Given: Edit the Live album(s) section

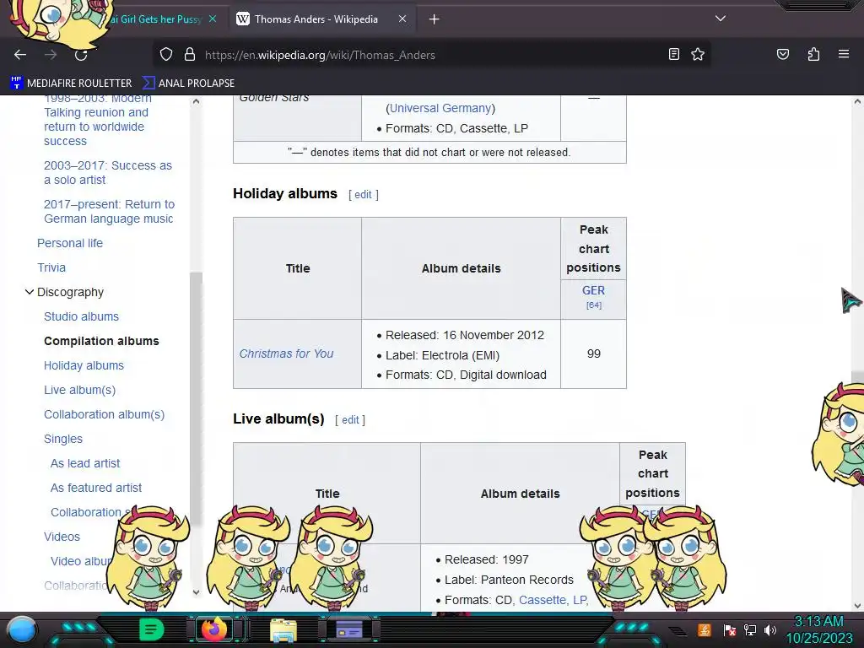Looking at the screenshot, I should tap(350, 420).
